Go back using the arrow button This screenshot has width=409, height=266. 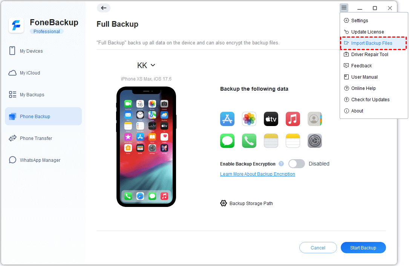coord(104,8)
